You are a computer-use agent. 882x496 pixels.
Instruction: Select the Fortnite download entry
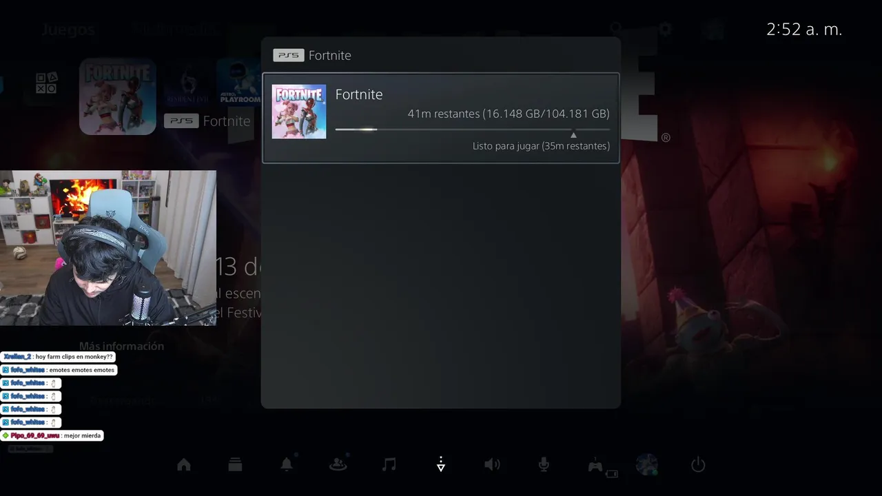click(441, 118)
